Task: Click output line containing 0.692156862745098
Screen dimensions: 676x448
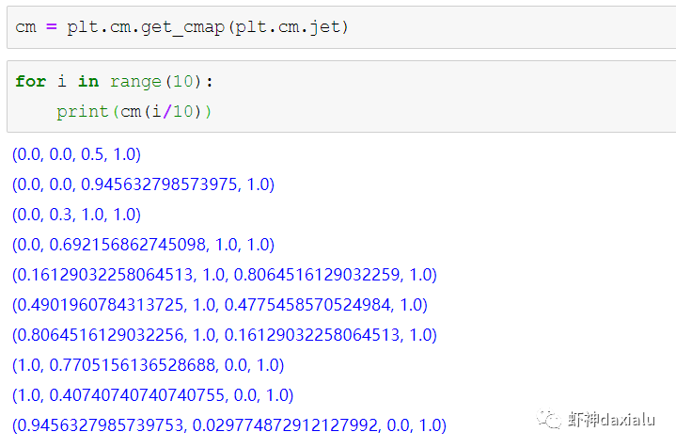Action: pos(143,245)
